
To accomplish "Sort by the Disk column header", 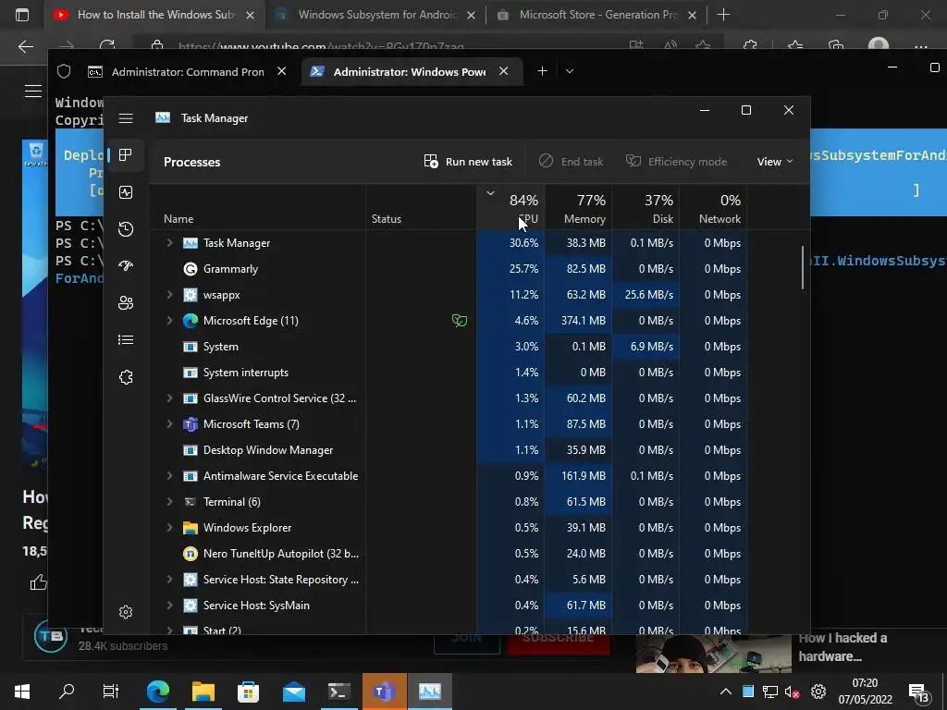I will tap(646, 208).
